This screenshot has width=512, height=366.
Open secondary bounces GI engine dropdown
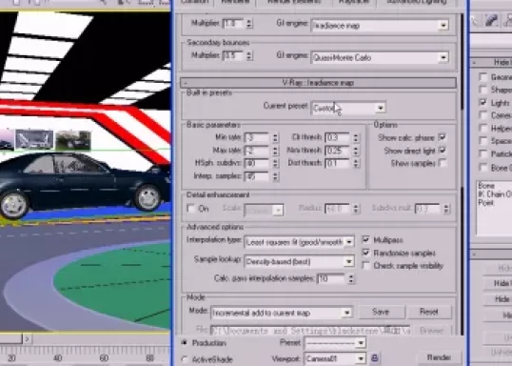(x=380, y=57)
